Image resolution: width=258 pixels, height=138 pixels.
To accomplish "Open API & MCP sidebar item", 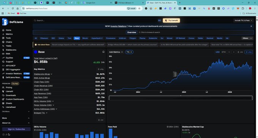I will 9,66.
